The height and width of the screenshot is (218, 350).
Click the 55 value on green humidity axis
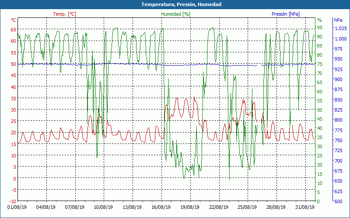[320, 101]
